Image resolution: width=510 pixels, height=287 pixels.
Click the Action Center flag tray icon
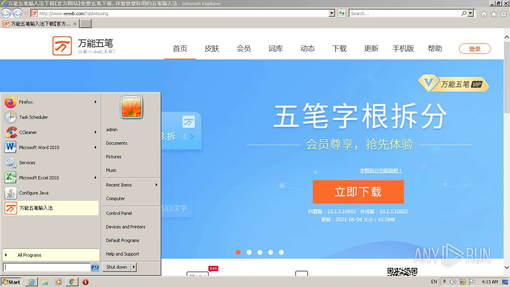[x=472, y=282]
